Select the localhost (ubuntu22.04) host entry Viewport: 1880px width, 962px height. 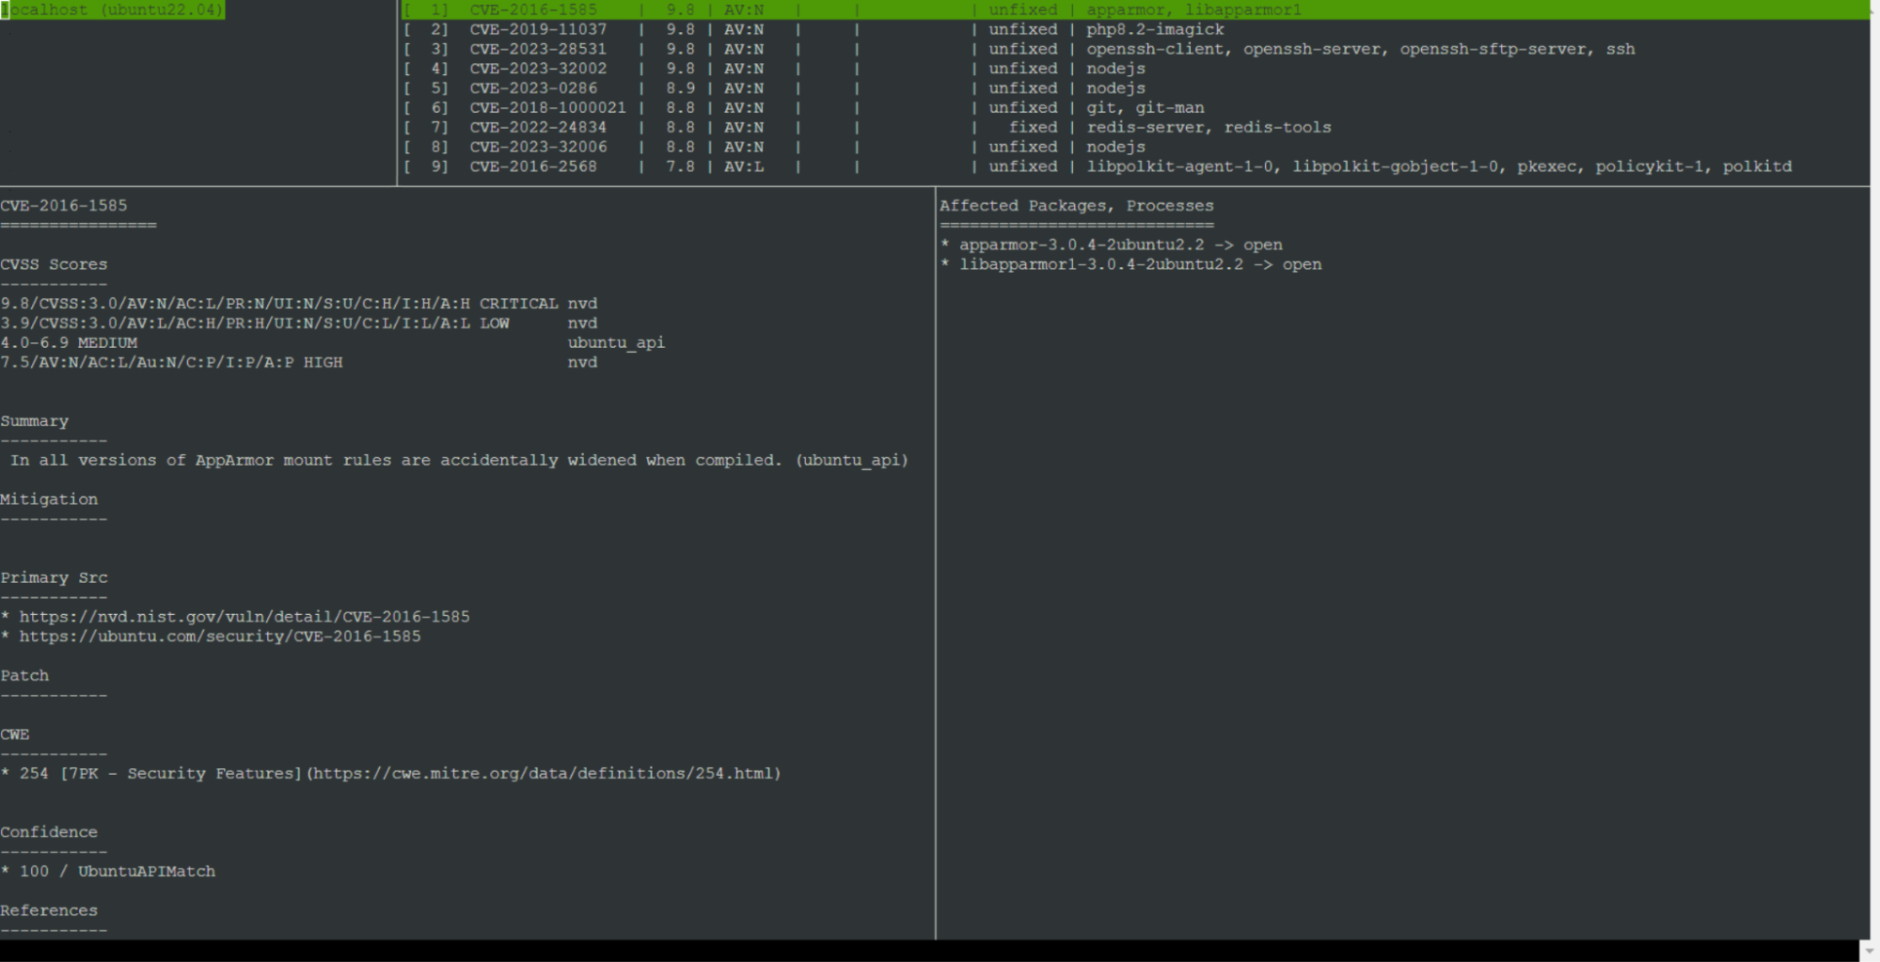[113, 9]
